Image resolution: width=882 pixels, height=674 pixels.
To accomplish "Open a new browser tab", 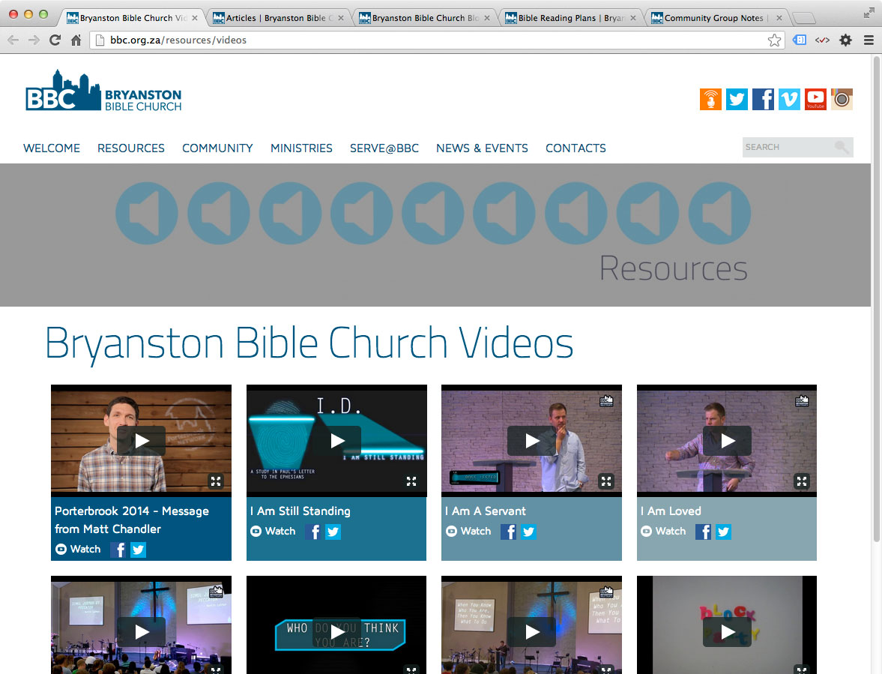I will coord(804,18).
